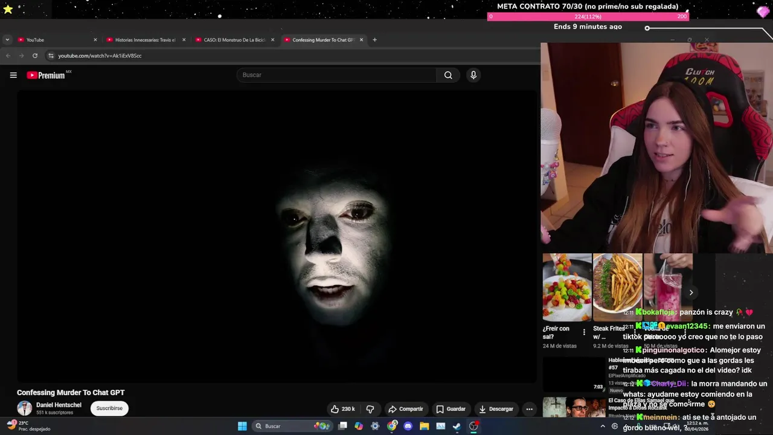Open the tab search dropdown arrow
This screenshot has width=773, height=435.
pyautogui.click(x=7, y=40)
